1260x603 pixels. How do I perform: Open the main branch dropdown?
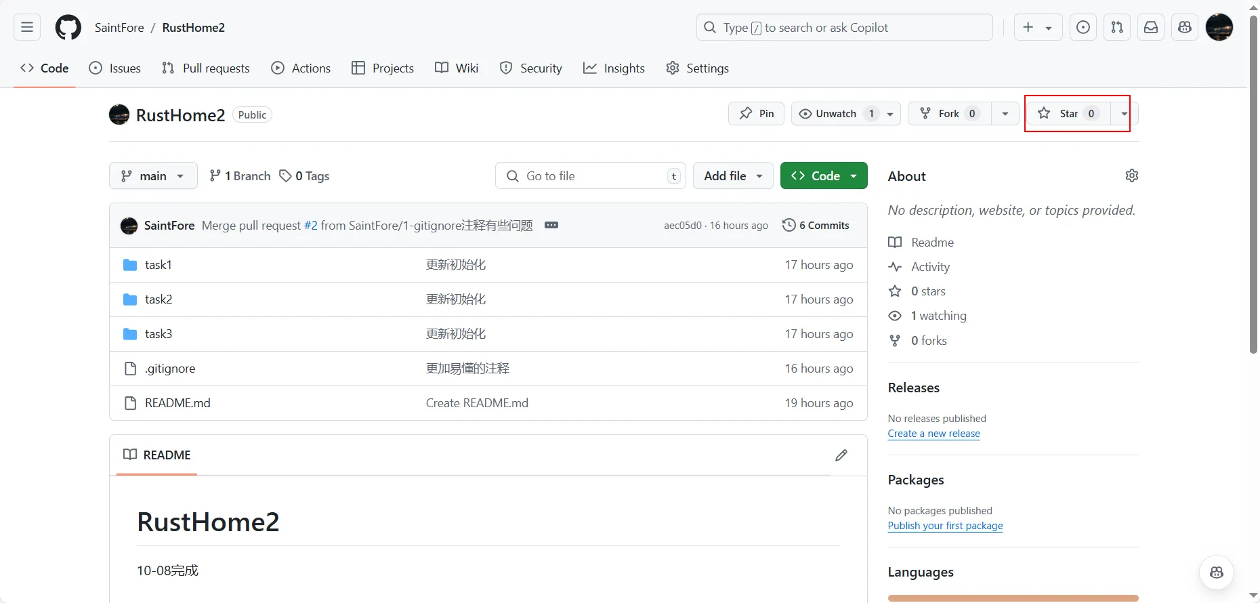(153, 176)
